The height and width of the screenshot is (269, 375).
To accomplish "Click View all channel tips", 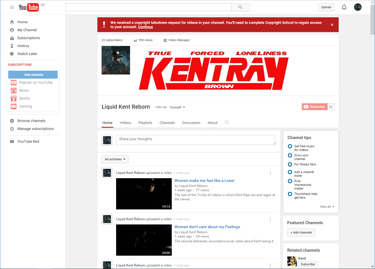I will click(327, 207).
